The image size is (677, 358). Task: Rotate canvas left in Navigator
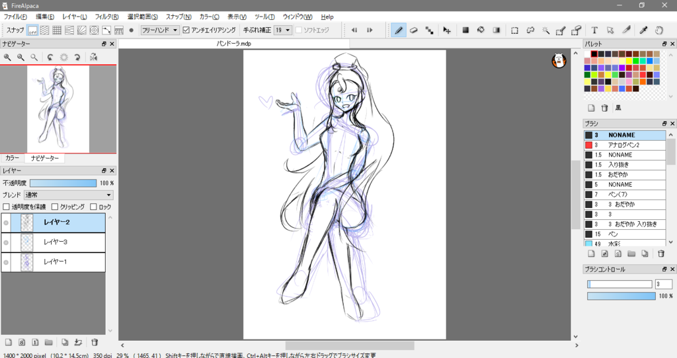(50, 57)
